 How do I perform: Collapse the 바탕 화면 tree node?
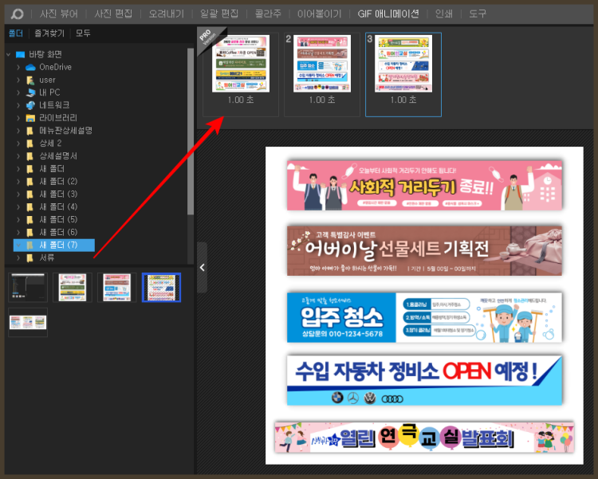click(x=9, y=54)
